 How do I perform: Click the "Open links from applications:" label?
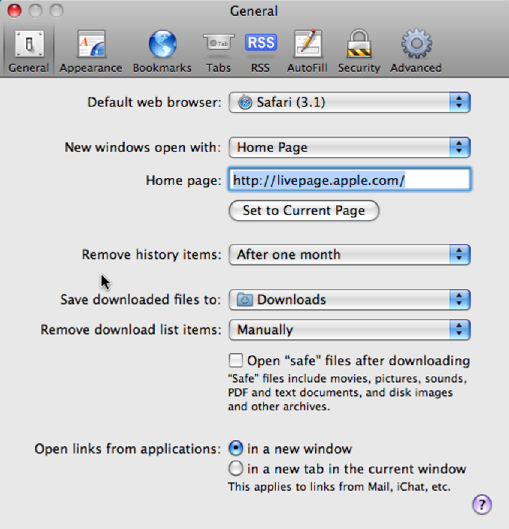(128, 449)
